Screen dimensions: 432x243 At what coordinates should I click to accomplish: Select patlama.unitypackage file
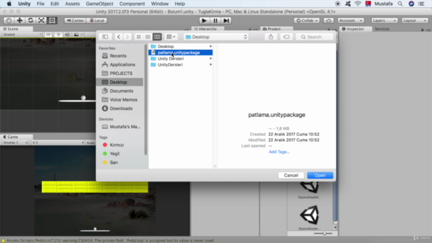[180, 53]
